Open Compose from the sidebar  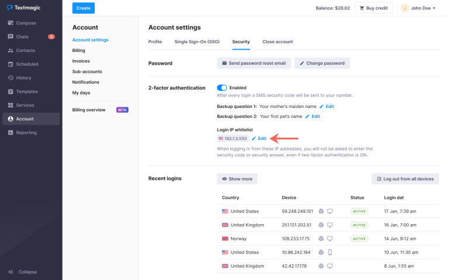[x=26, y=23]
